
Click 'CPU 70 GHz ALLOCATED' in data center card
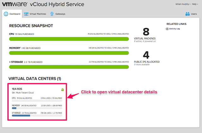22,98
